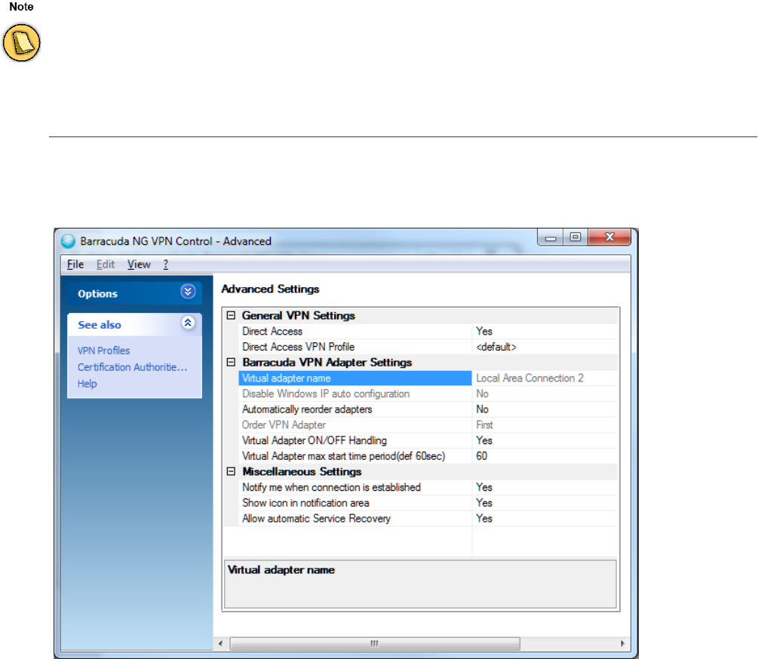Expand the Options panel chevron
Image resolution: width=758 pixels, height=659 pixels.
[x=188, y=291]
